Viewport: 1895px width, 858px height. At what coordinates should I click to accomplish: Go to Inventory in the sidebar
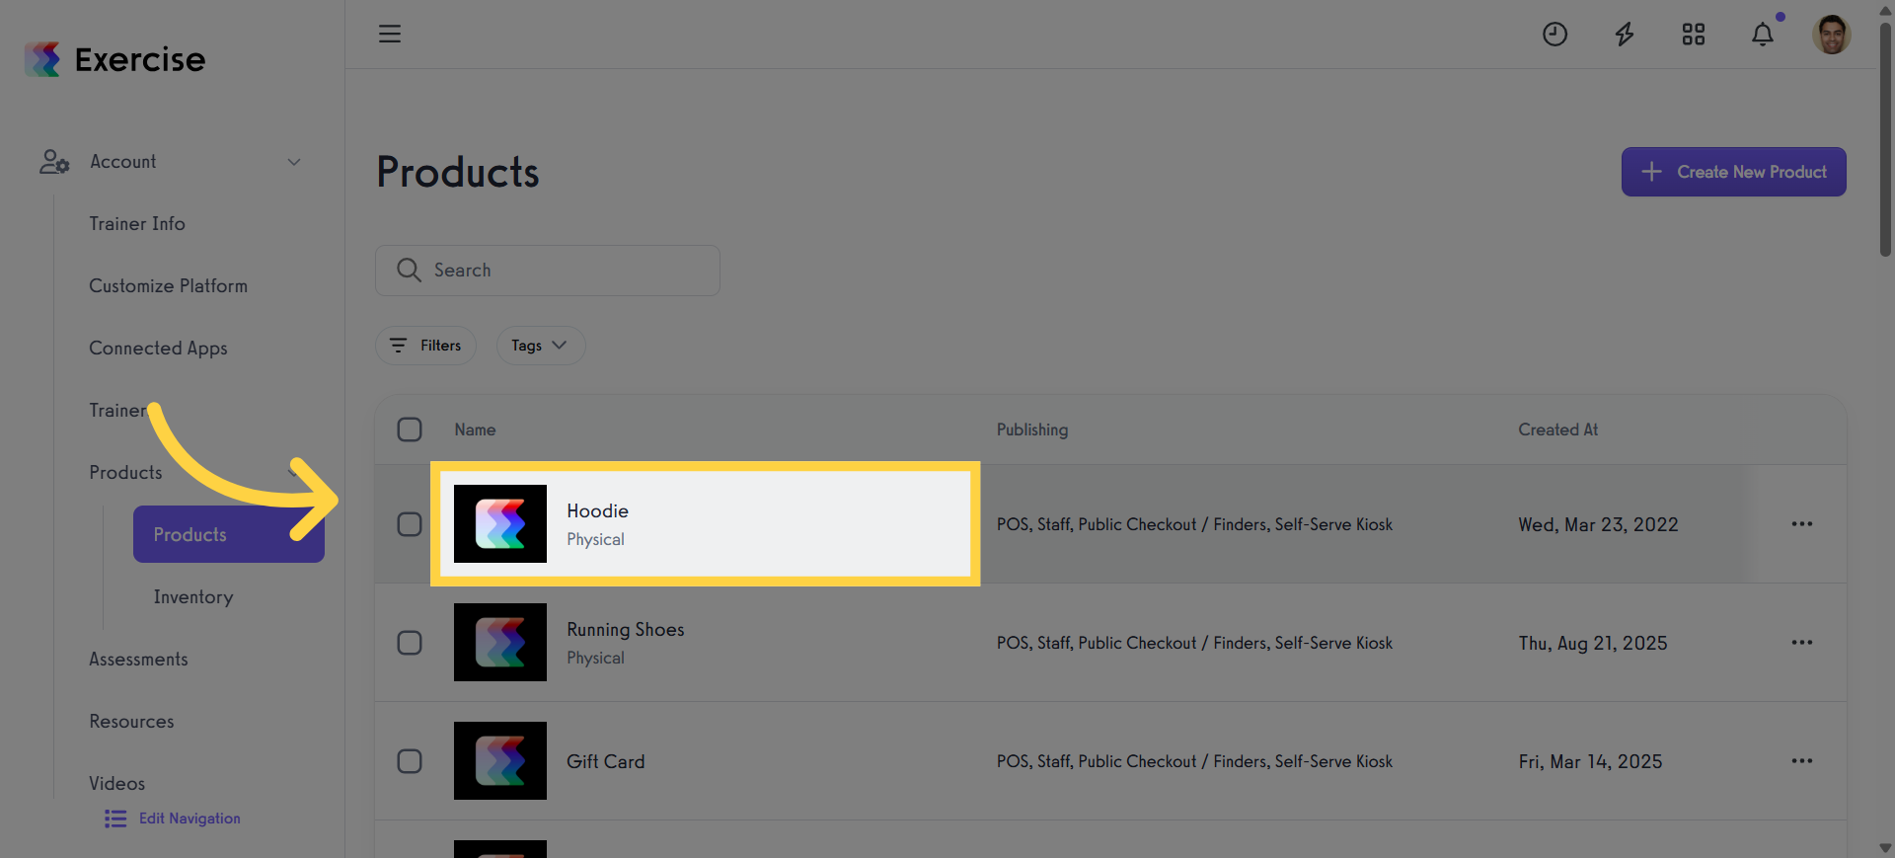coord(193,597)
